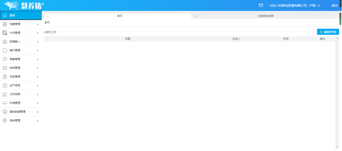Expand the 物资管理 arrow

click(38, 68)
